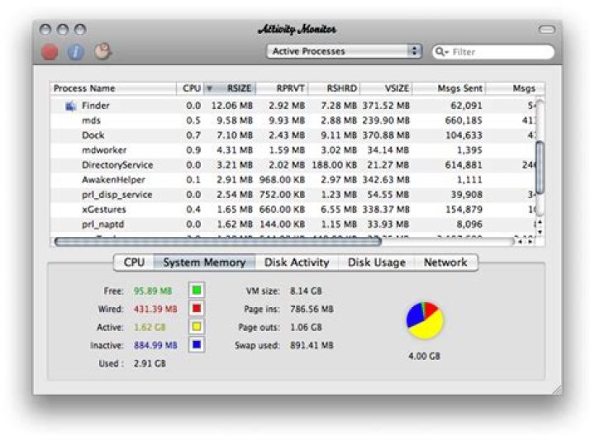This screenshot has height=440, width=595.
Task: Click the blue Inactive memory color swatch
Action: pyautogui.click(x=197, y=344)
